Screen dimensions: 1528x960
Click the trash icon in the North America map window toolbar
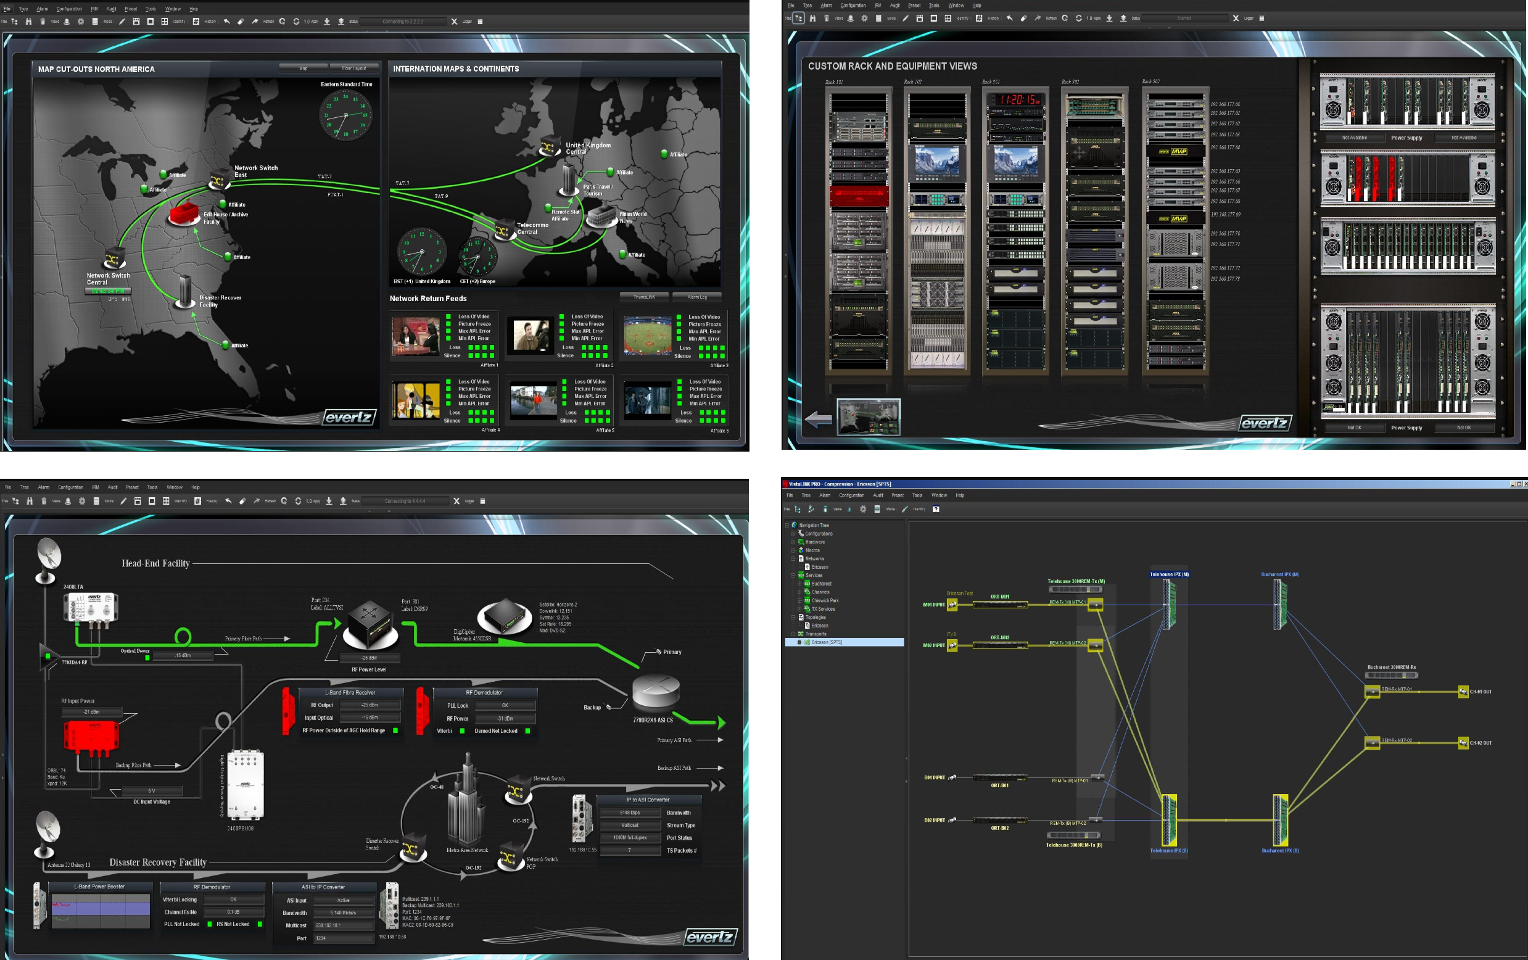click(x=43, y=22)
